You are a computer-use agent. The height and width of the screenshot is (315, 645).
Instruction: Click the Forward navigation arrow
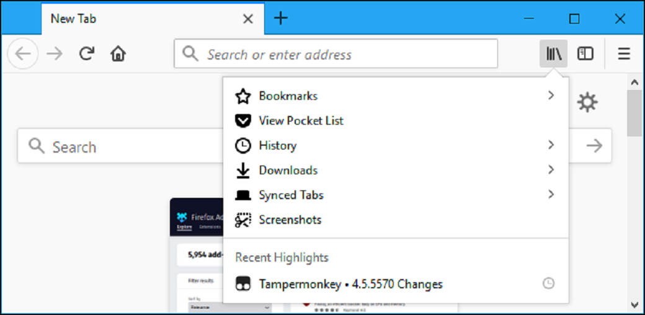(55, 53)
